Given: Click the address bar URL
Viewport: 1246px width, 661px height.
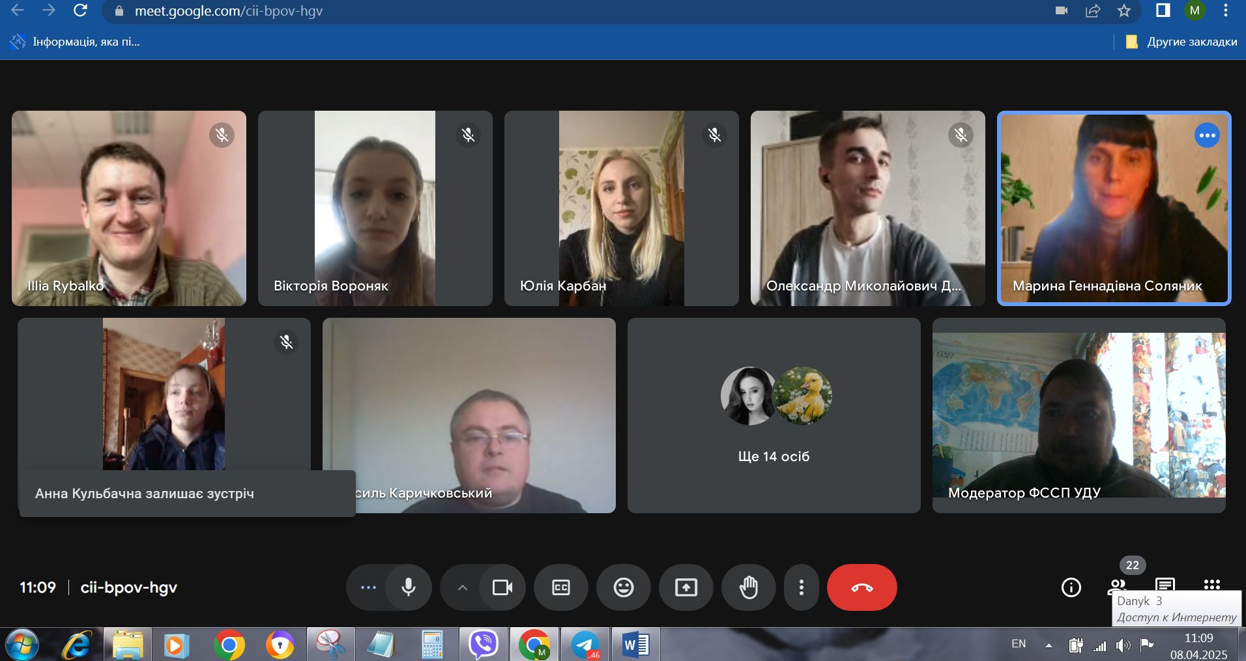Looking at the screenshot, I should (229, 11).
